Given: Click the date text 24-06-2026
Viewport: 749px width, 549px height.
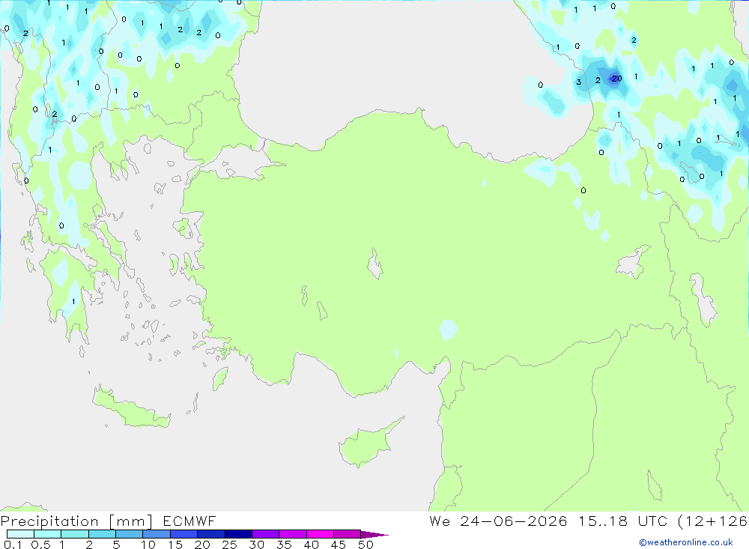Looking at the screenshot, I should (x=514, y=521).
